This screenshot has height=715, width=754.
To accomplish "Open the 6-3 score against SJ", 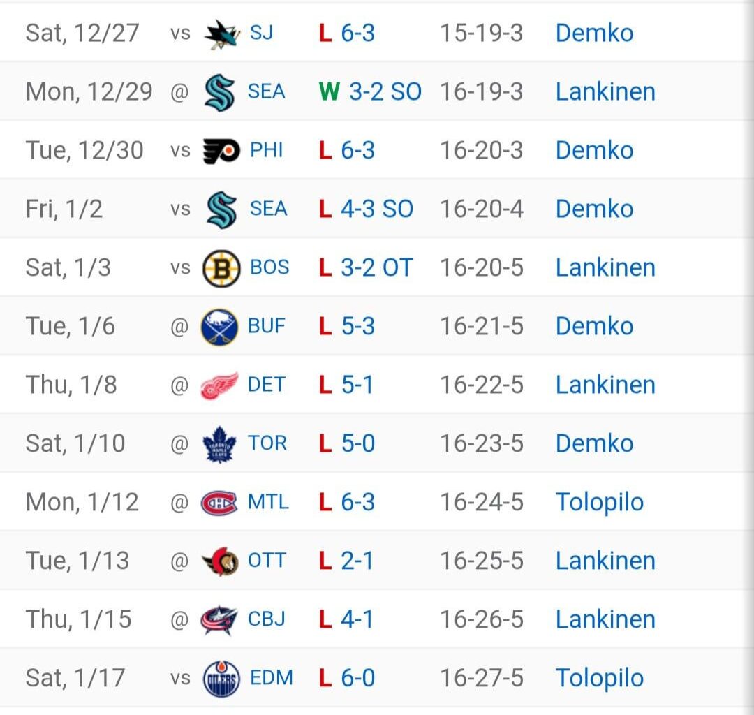I will click(x=357, y=34).
